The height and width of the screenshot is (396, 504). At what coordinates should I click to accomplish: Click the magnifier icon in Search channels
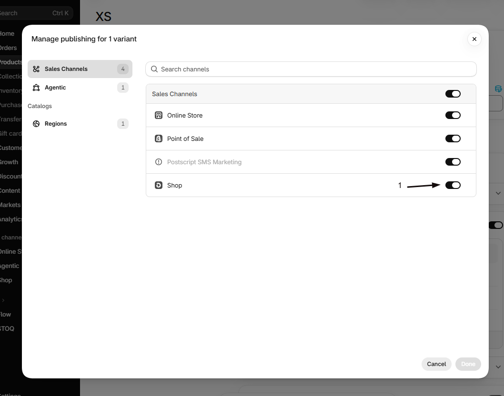[x=154, y=69]
